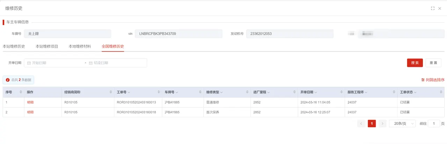
Task: Click the date 2024-03-16 12:25:07
Action: 315,112
